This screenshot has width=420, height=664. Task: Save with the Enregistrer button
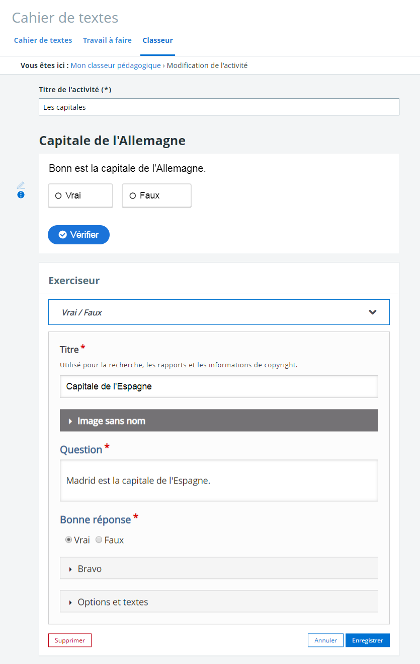pyautogui.click(x=367, y=640)
